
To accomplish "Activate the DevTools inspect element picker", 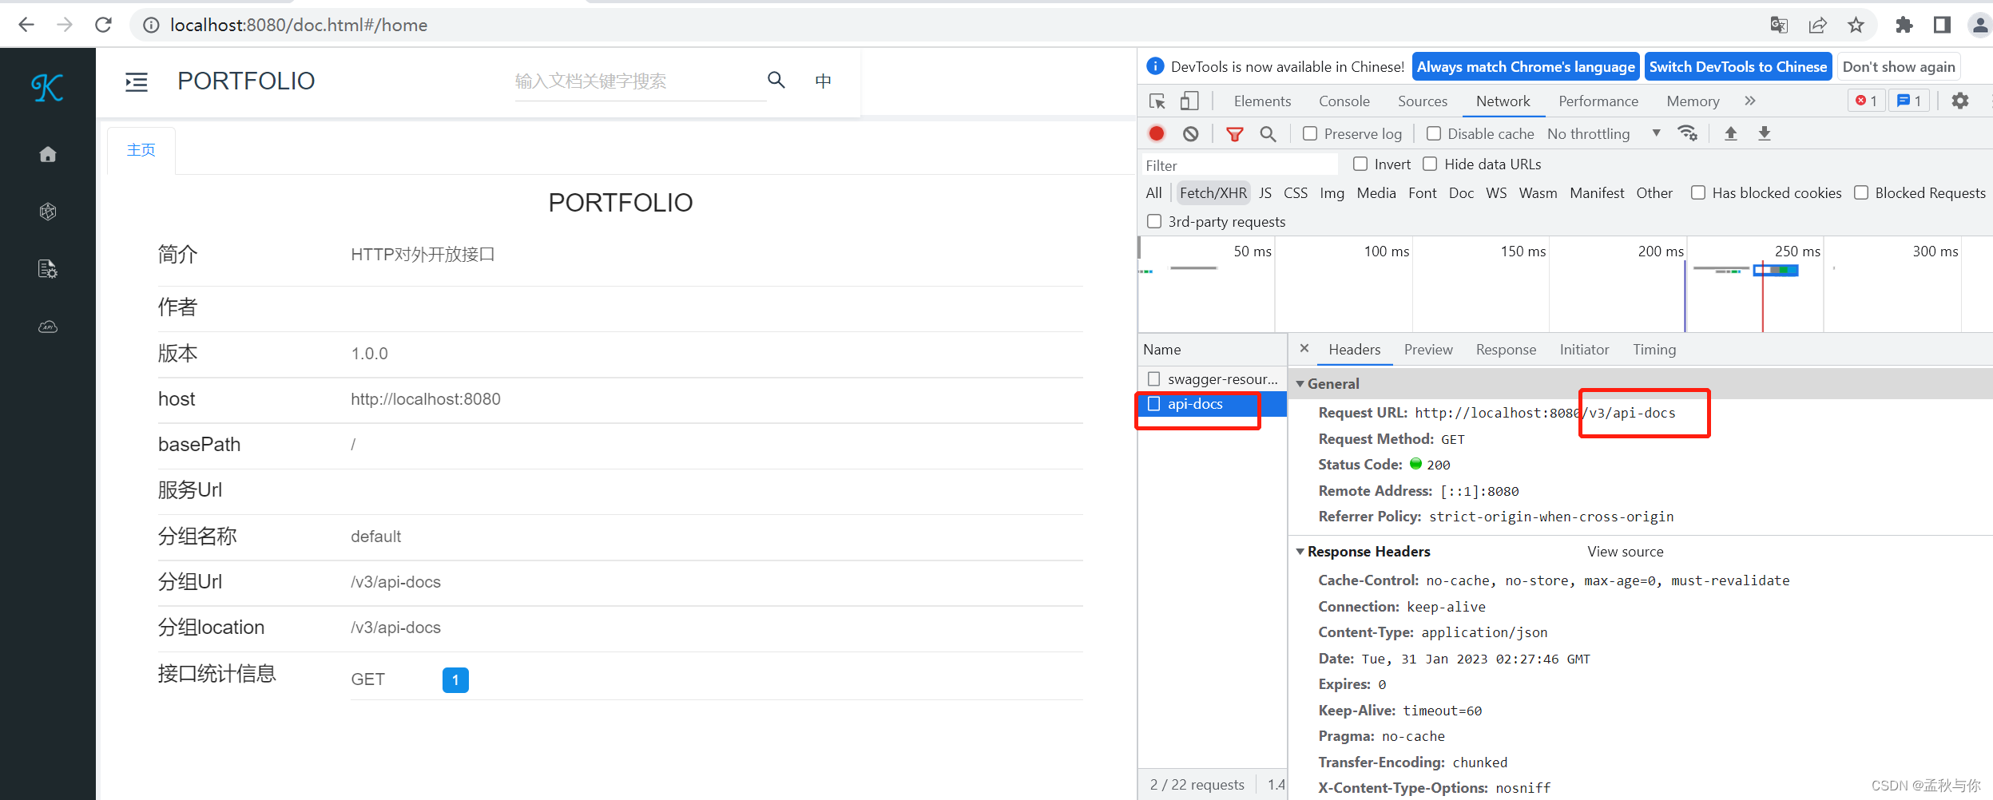I will click(1157, 101).
